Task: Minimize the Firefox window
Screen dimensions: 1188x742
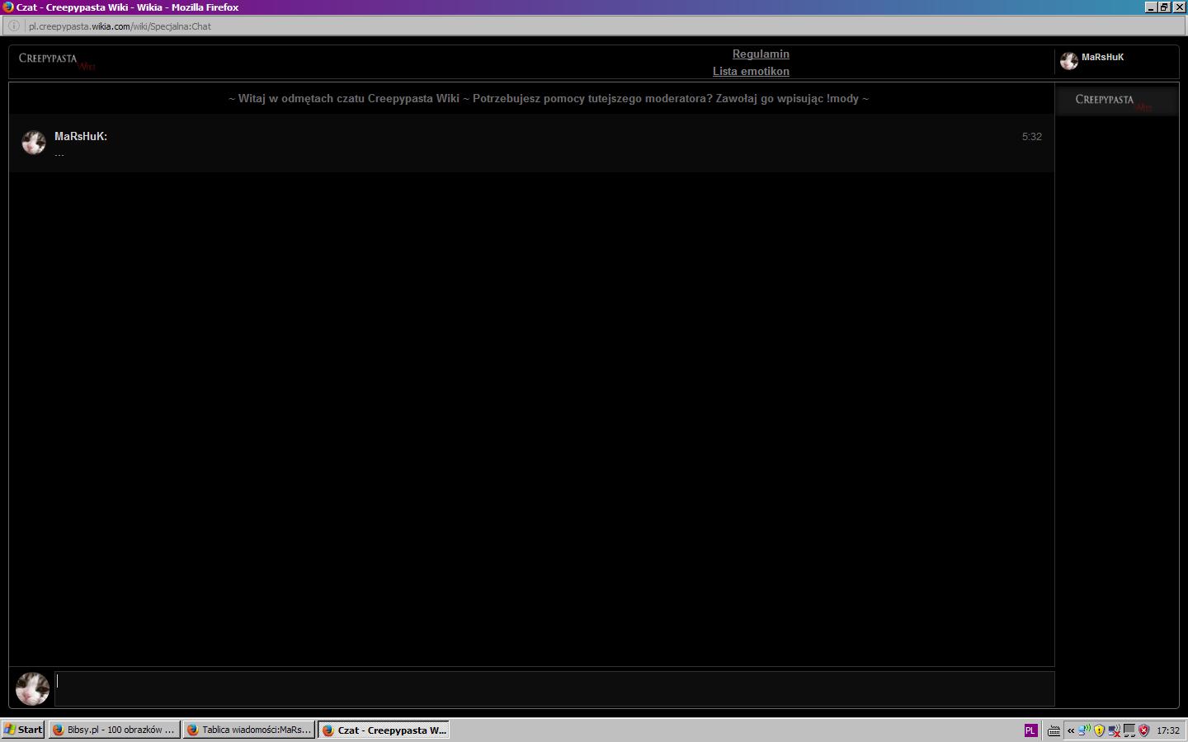Action: click(1151, 7)
